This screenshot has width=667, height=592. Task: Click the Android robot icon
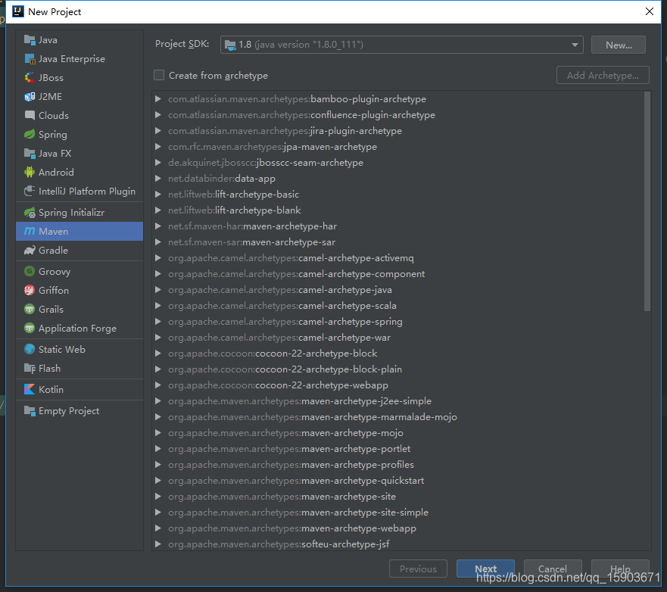point(30,173)
